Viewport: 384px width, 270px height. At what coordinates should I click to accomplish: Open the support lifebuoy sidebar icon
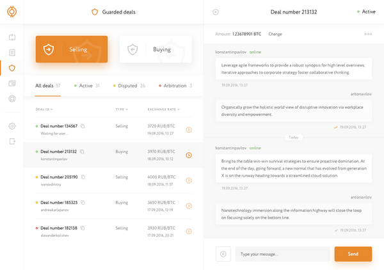coord(12,99)
